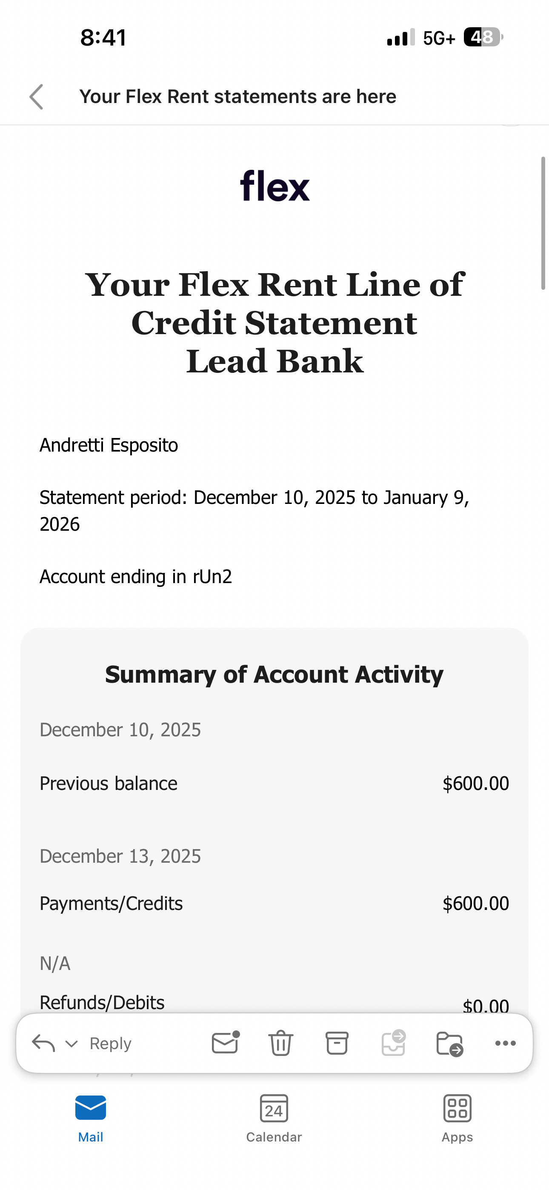The height and width of the screenshot is (1190, 549).
Task: Tap the email subject 'Your Flex Rent statements are here'
Action: point(237,97)
